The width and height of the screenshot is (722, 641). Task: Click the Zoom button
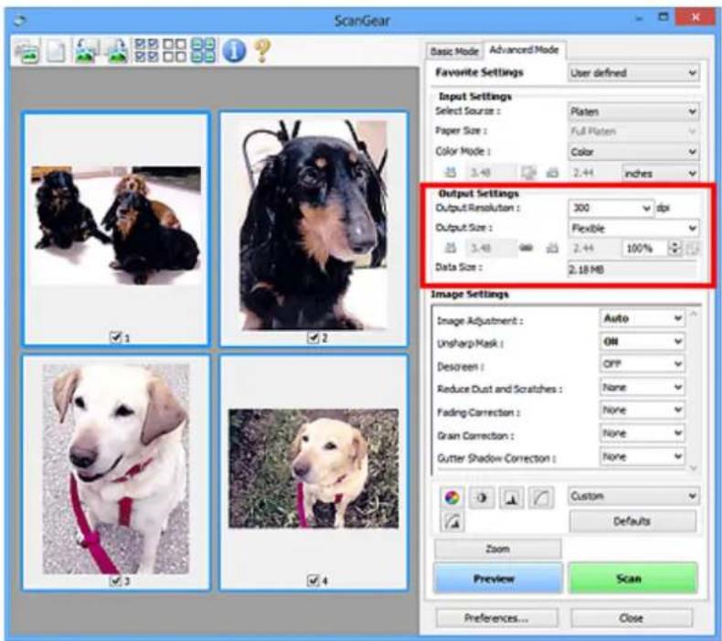[x=498, y=549]
